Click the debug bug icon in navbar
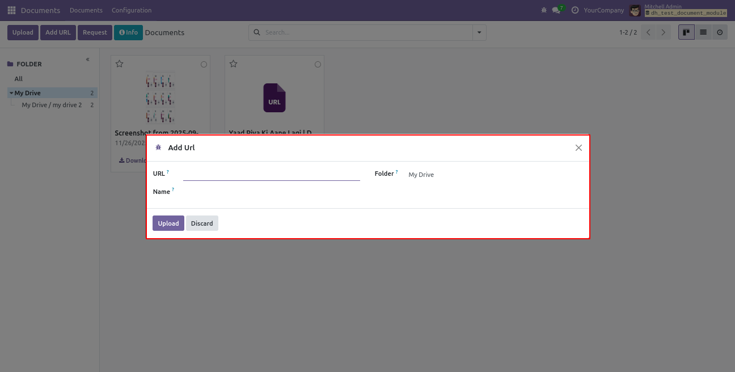The height and width of the screenshot is (372, 735). [544, 10]
